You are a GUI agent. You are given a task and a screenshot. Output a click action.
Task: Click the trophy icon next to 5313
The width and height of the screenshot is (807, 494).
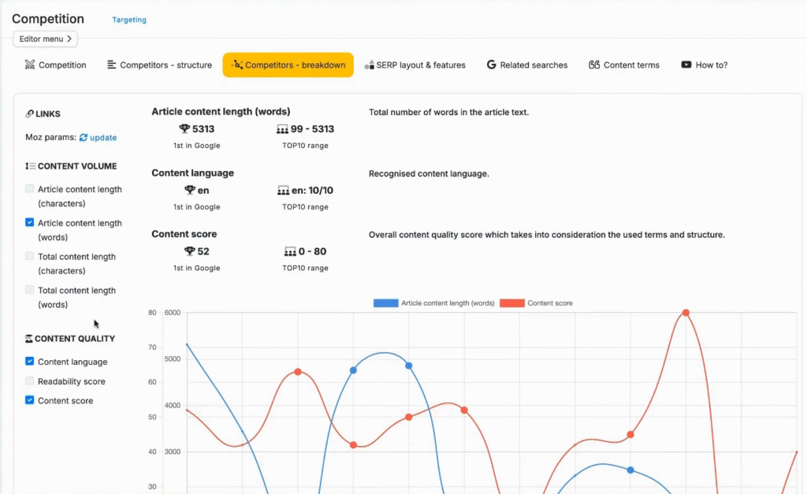click(x=184, y=128)
